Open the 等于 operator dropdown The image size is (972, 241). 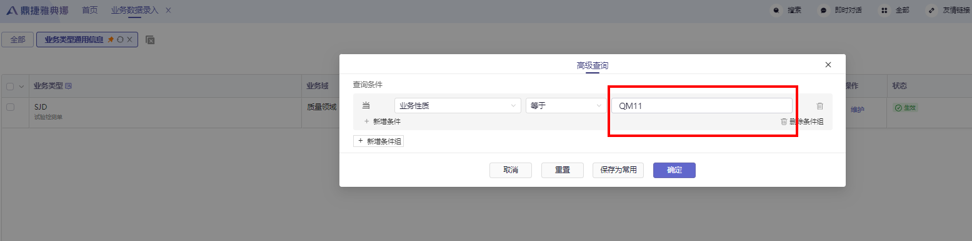[566, 106]
